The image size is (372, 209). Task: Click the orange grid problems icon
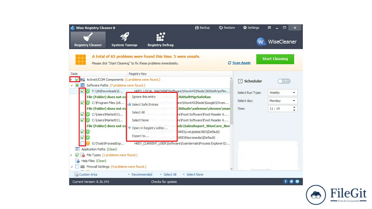pos(81,60)
